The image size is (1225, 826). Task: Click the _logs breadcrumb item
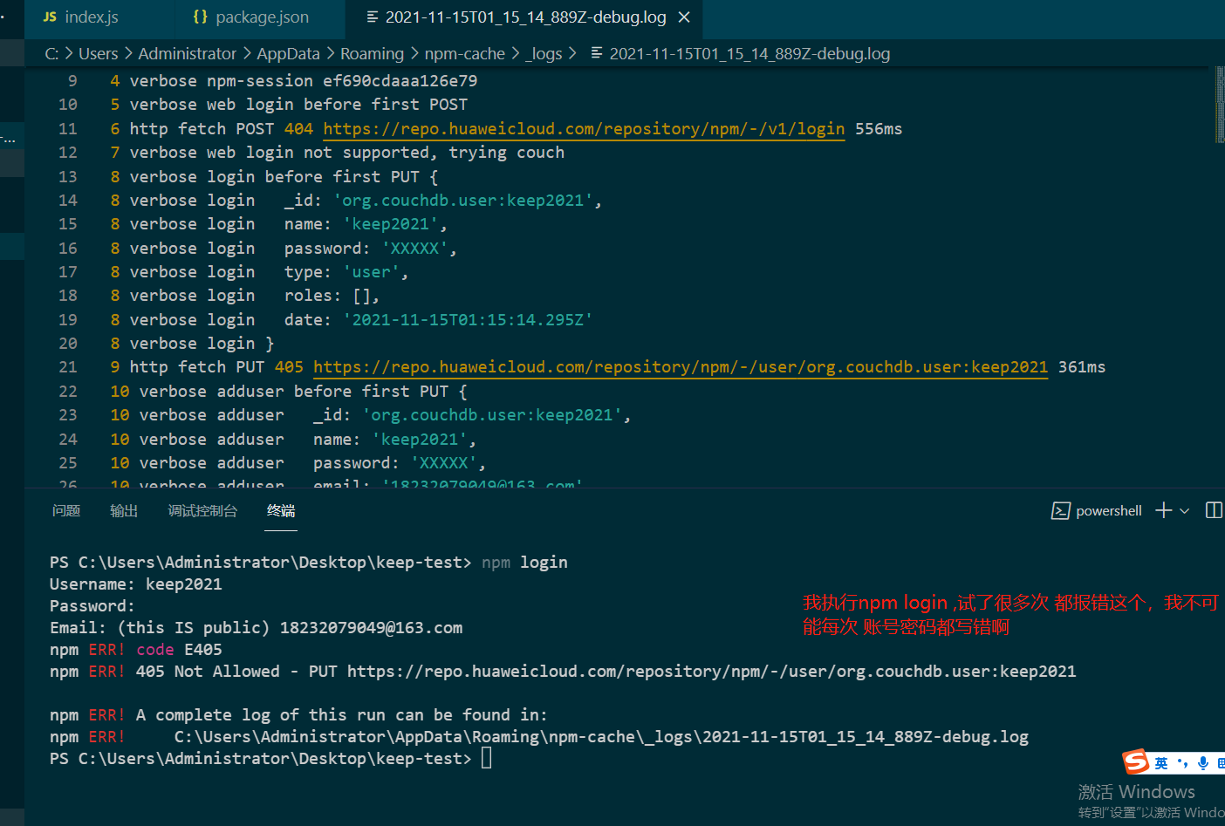pos(544,54)
